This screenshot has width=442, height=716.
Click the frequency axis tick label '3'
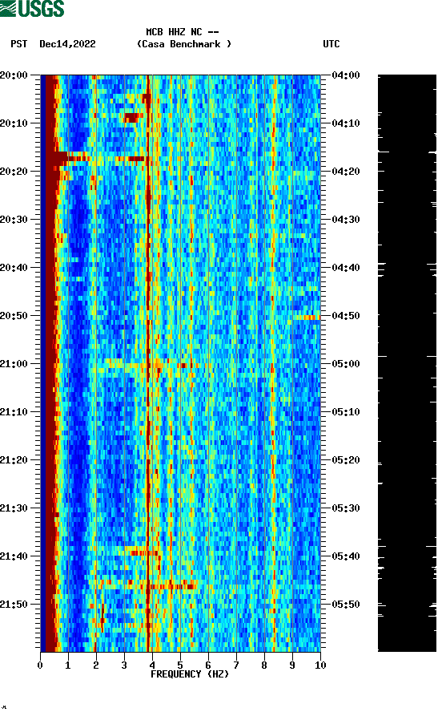tap(124, 665)
